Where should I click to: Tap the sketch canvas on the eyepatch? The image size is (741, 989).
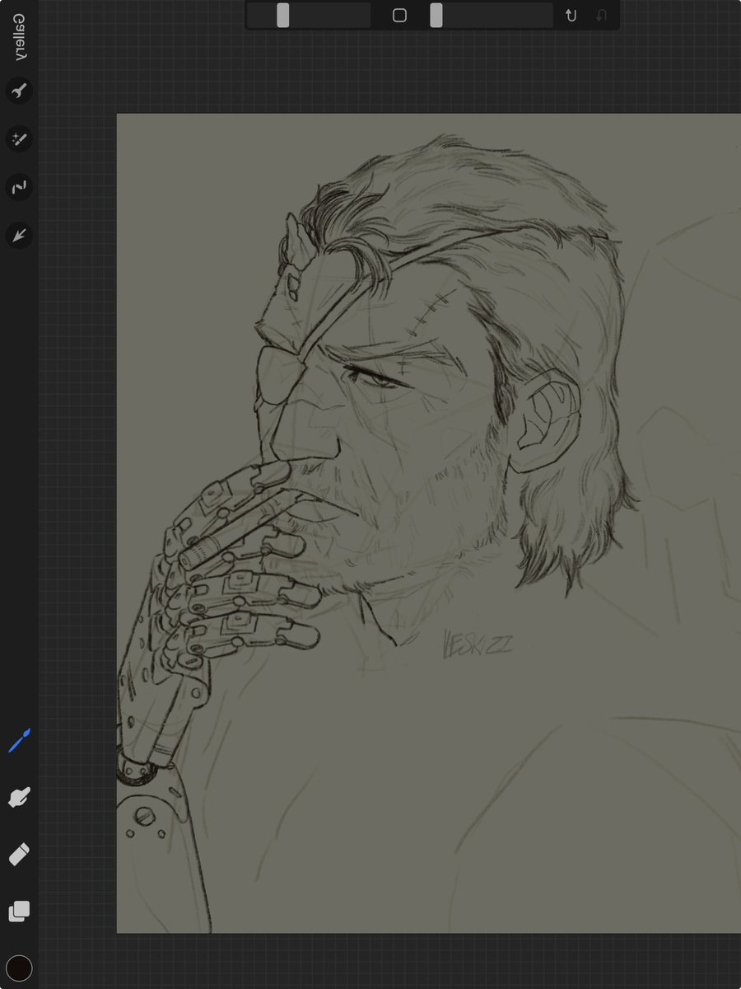282,376
